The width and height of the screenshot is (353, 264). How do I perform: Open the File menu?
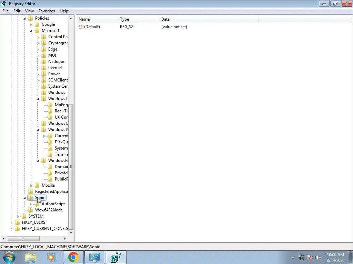(6, 11)
